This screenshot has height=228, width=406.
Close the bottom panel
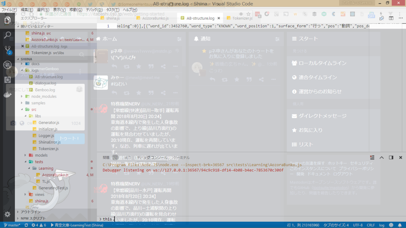point(401,158)
